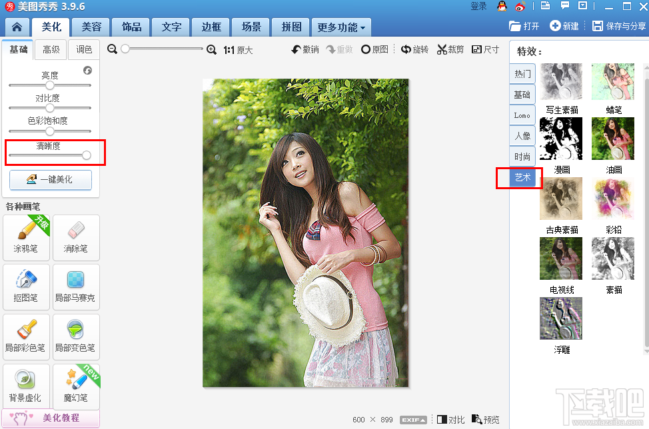Click 登录 to log in
Viewport: 649px width, 429px height.
[x=478, y=6]
